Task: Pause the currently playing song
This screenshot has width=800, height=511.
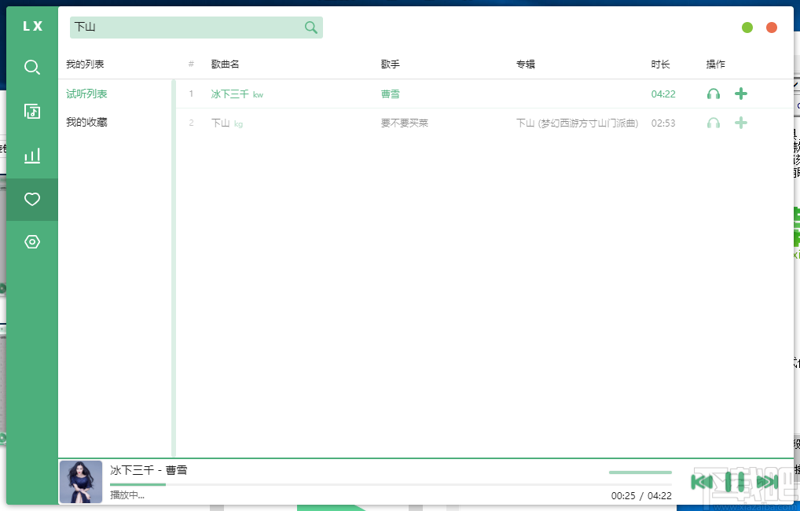Action: (736, 482)
